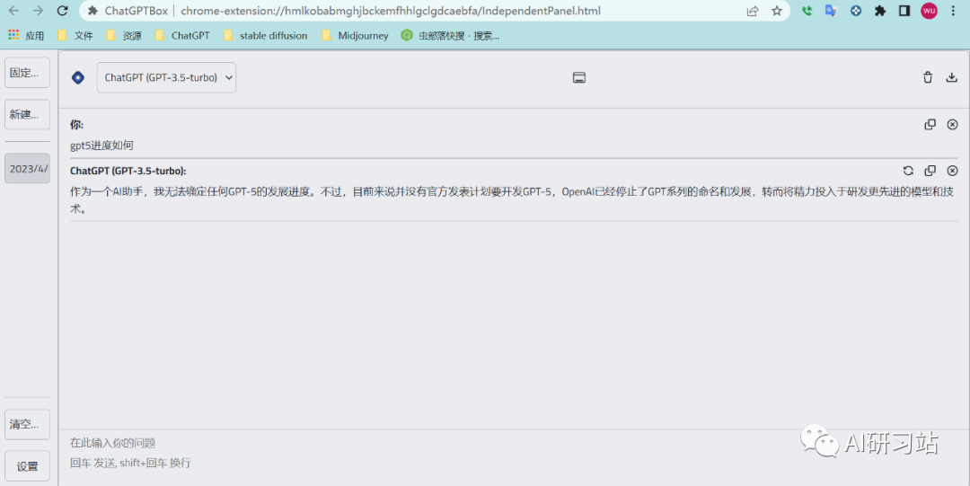Image resolution: width=970 pixels, height=486 pixels.
Task: Open the 资源 bookmark folder
Action: coord(124,36)
